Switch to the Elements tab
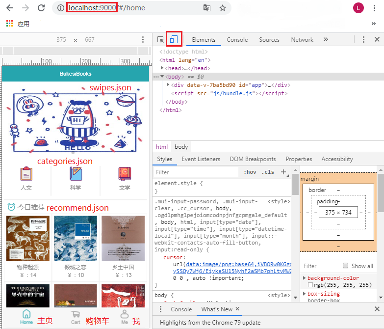 [x=204, y=40]
